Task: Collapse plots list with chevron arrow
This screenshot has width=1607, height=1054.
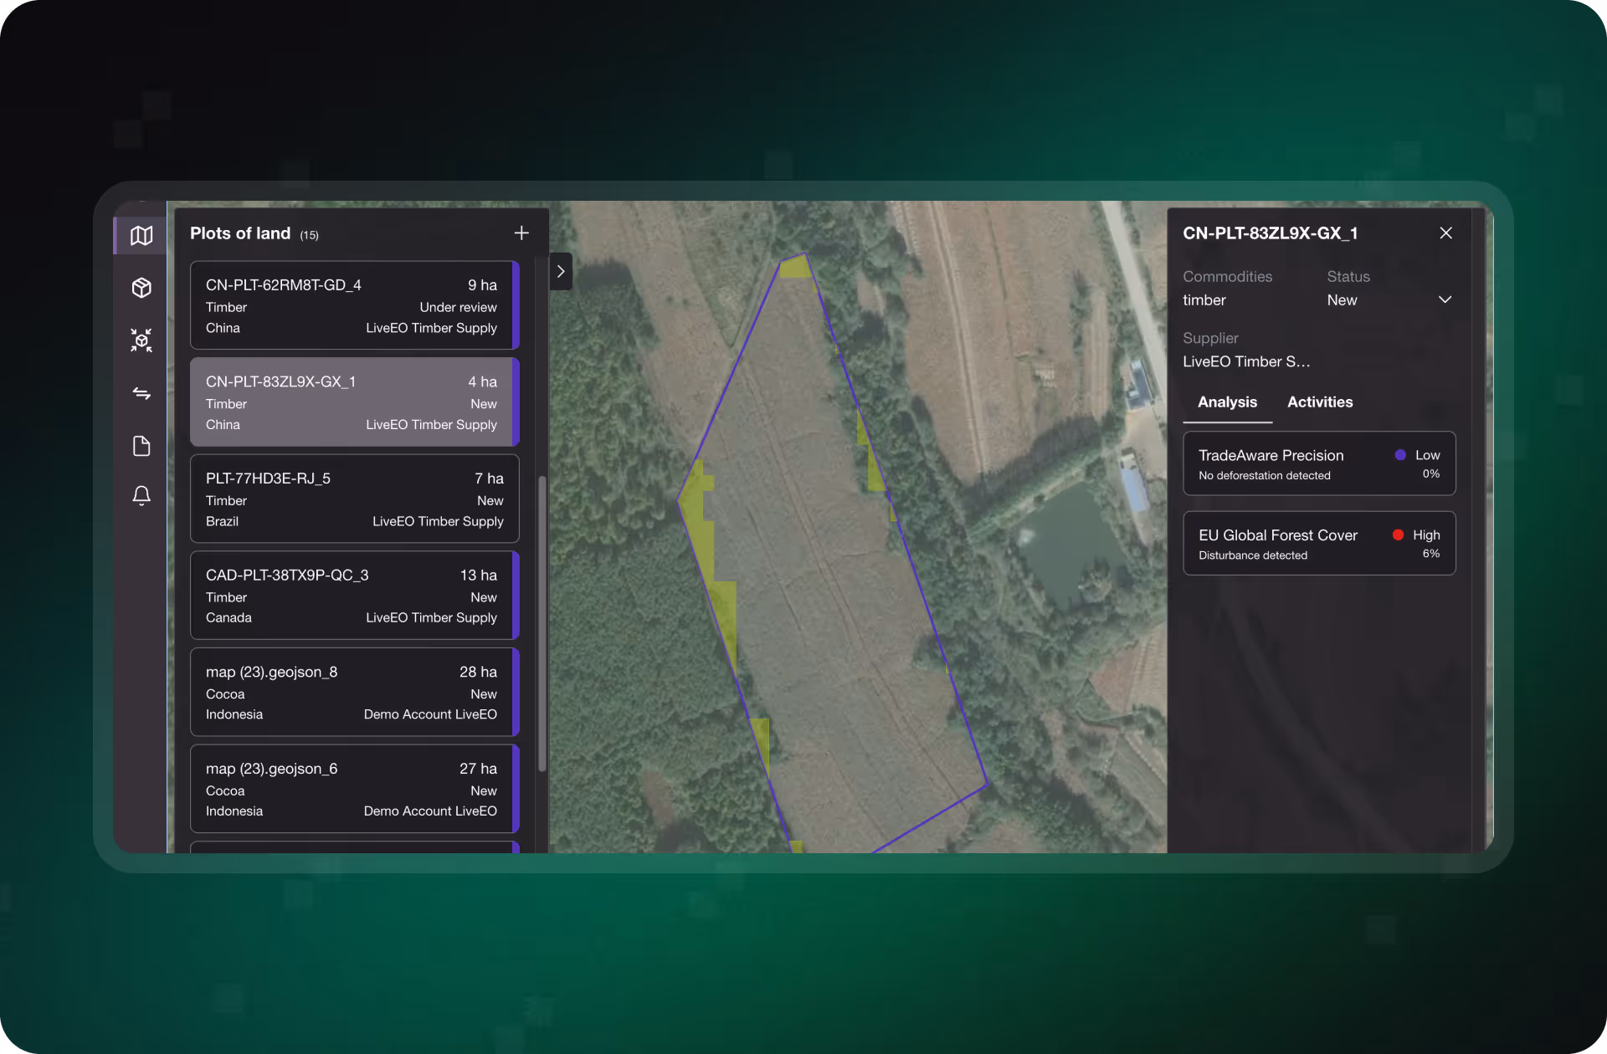Action: [561, 272]
